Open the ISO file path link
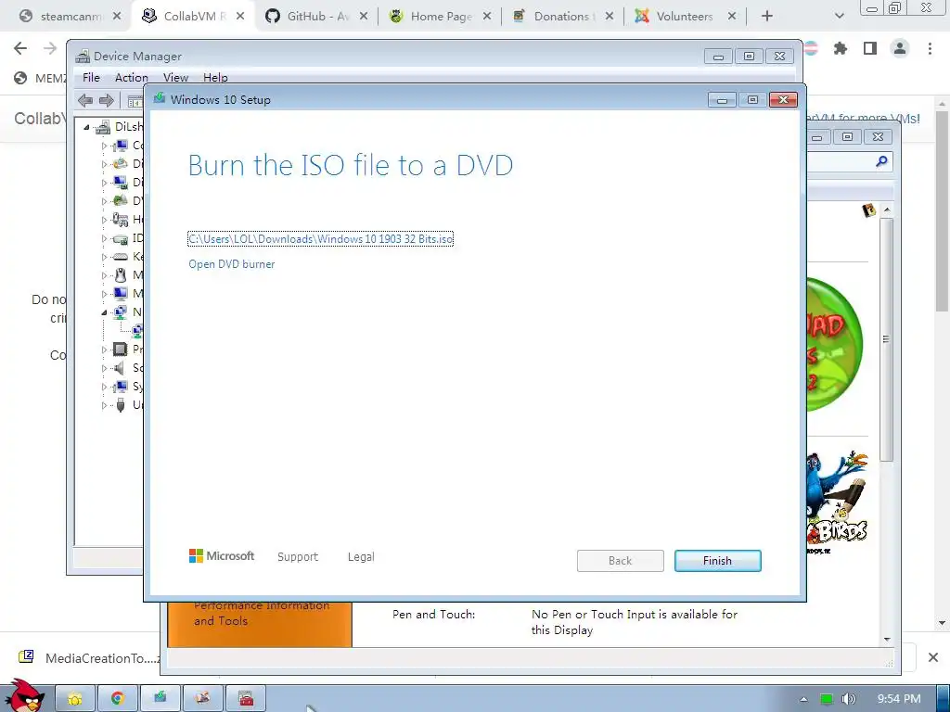This screenshot has width=950, height=712. tap(320, 239)
